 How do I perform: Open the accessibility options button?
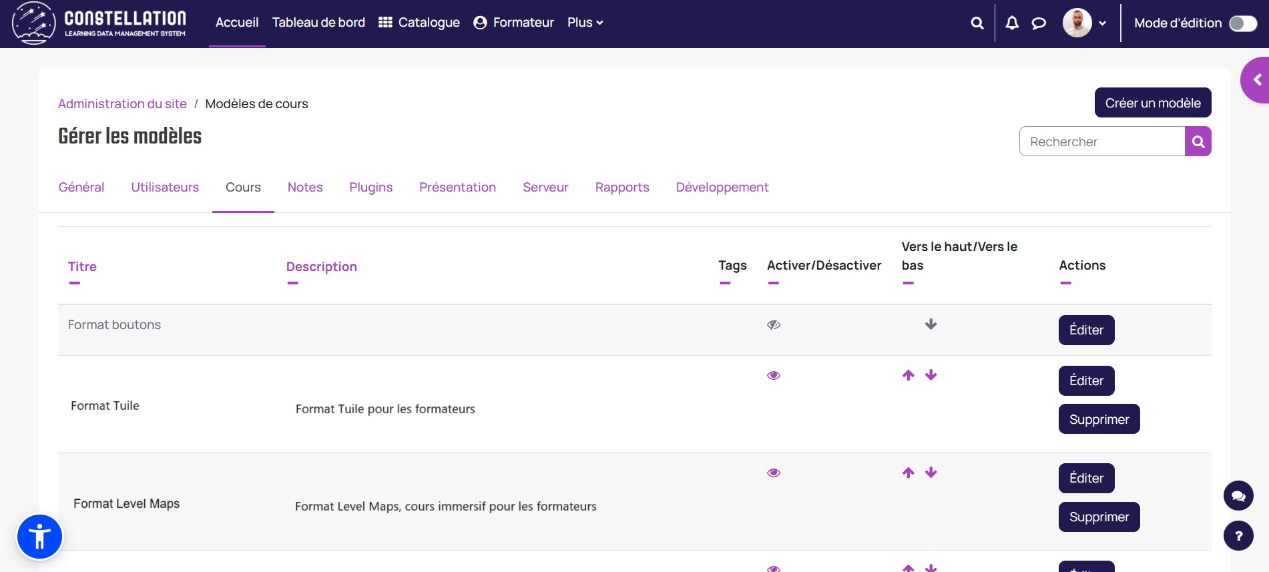tap(40, 537)
